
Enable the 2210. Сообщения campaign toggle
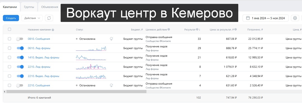(x=20, y=85)
